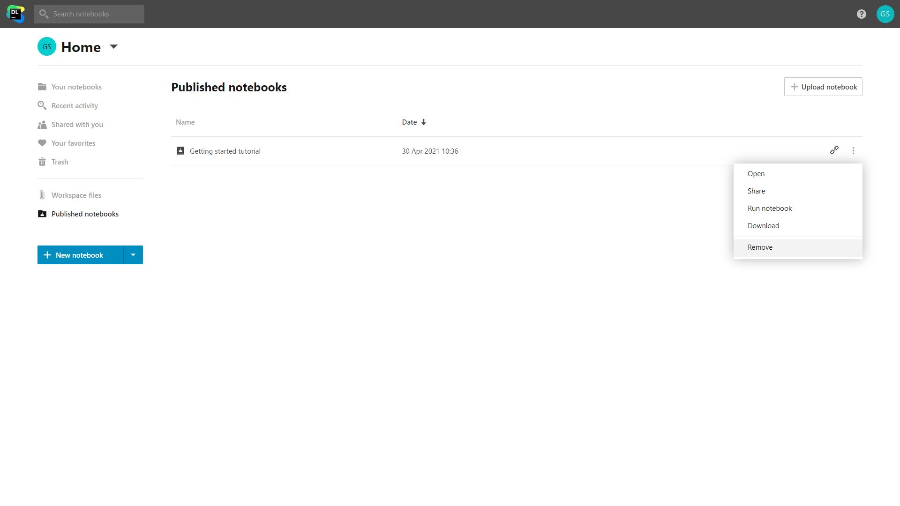Toggle the three-dot more options icon
900x506 pixels.
[x=853, y=150]
